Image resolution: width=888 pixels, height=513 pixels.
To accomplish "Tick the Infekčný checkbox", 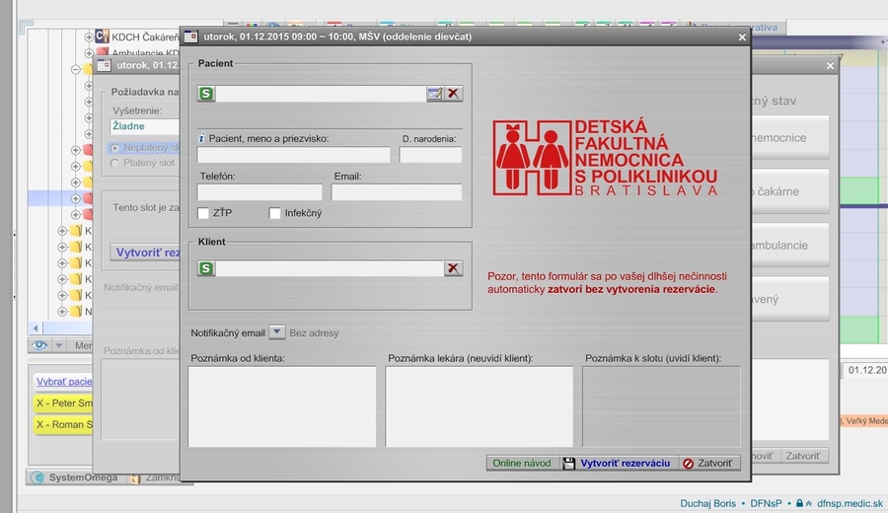I will click(275, 213).
